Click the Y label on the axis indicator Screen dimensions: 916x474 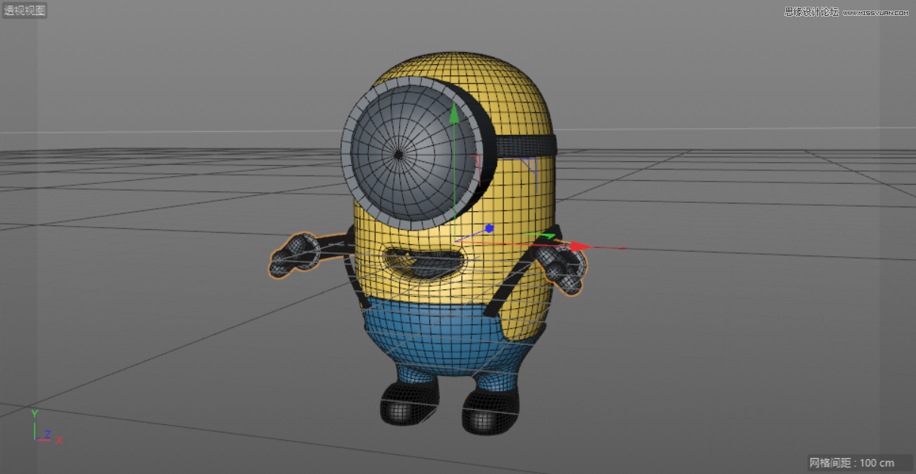click(34, 414)
